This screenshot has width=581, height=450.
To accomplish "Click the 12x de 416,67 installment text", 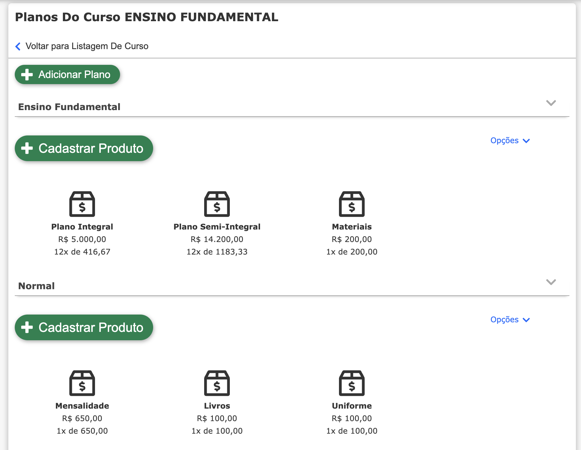I will click(x=82, y=252).
